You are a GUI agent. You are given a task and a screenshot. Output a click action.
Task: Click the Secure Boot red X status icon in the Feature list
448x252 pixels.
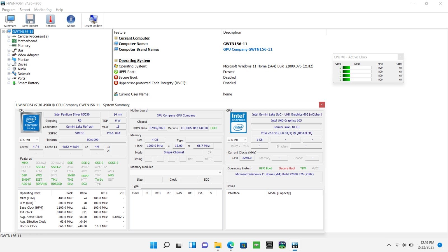click(116, 77)
